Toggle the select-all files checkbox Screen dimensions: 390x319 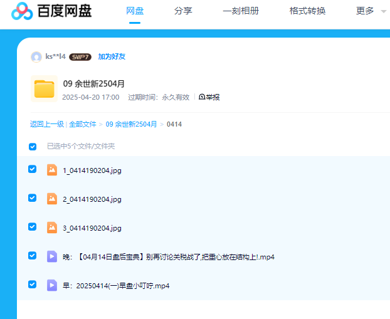[x=33, y=147]
